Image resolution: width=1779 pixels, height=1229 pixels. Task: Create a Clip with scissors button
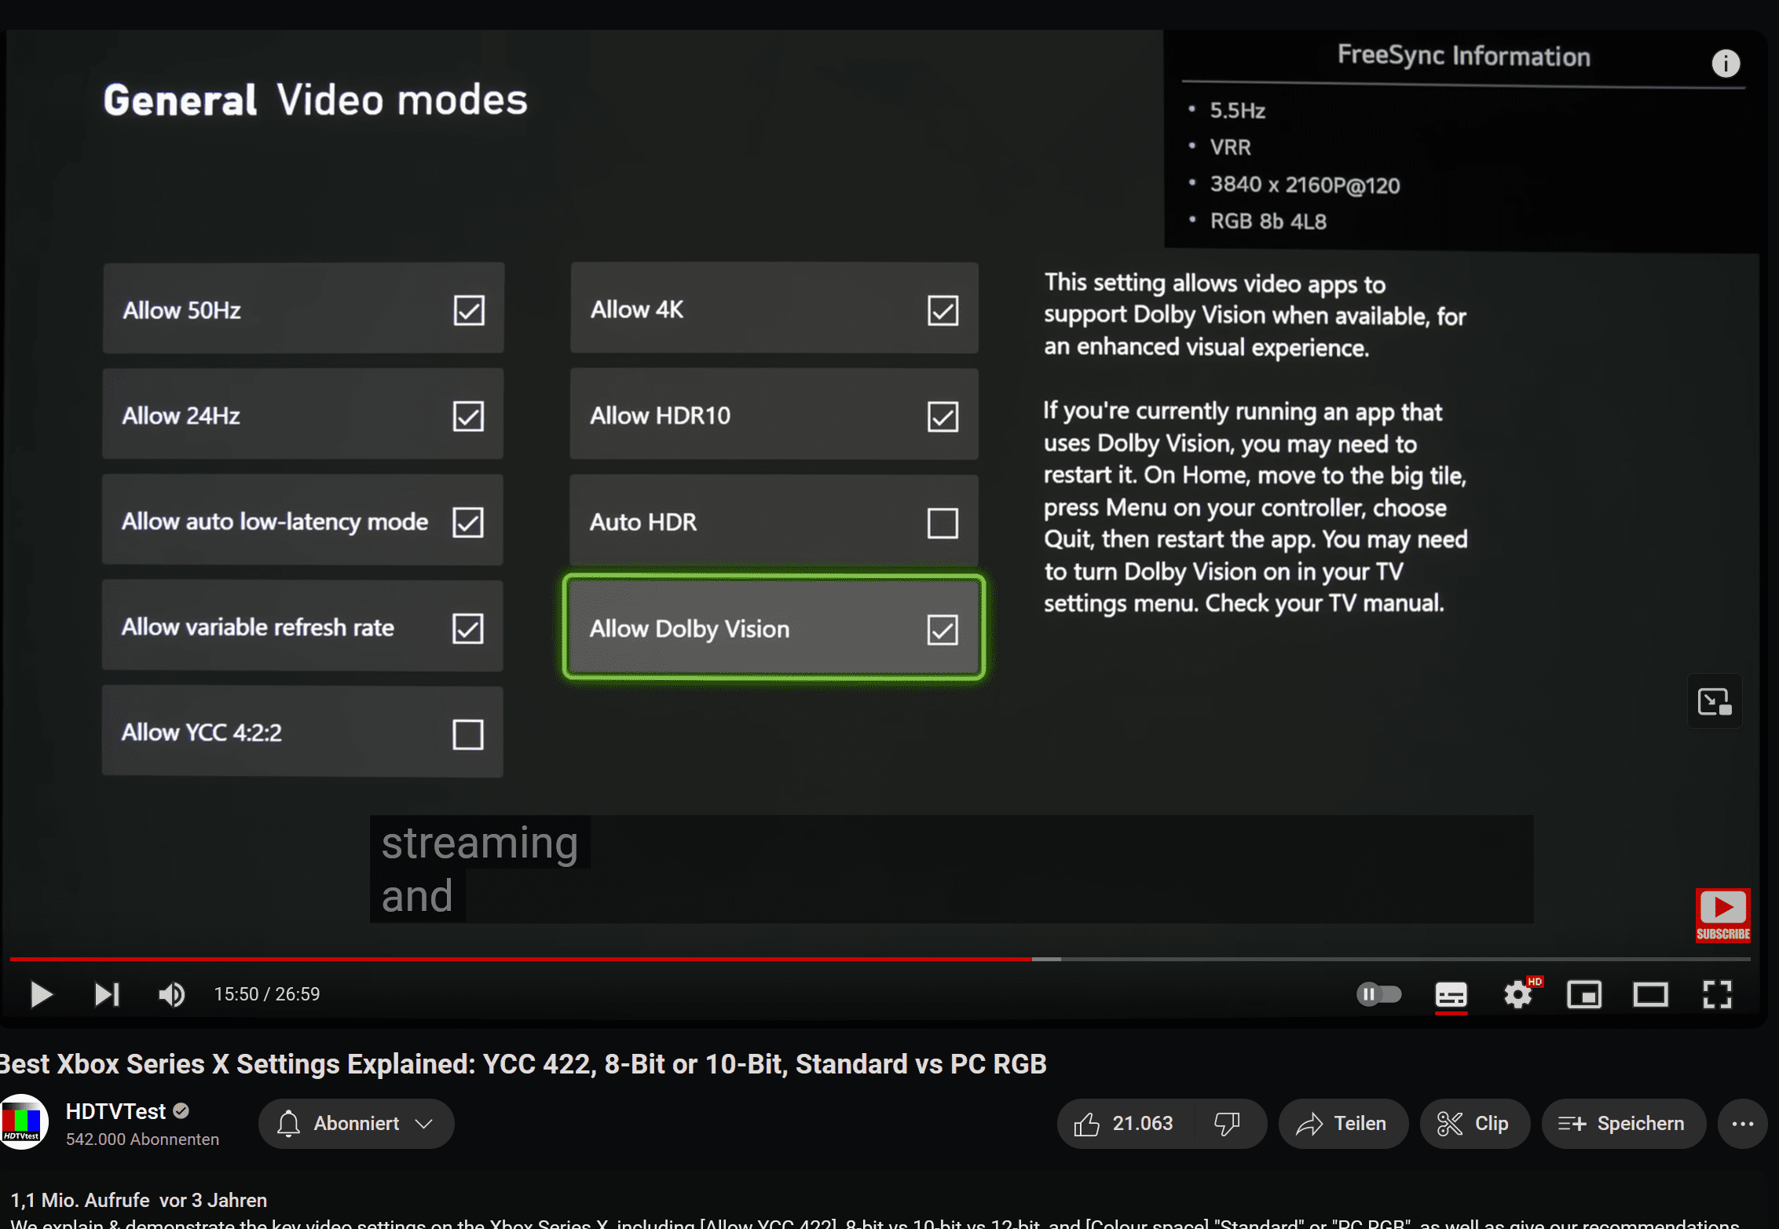tap(1474, 1124)
